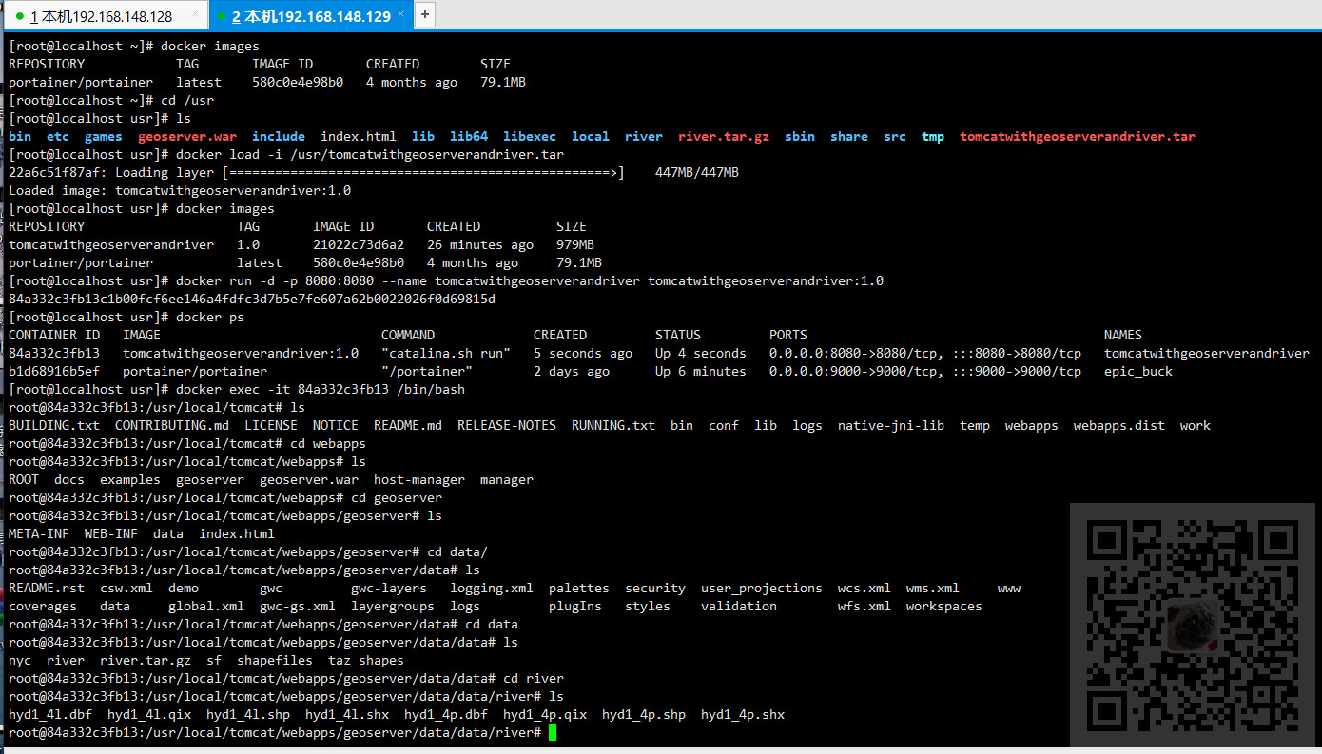Click 'user_projections' directory name
1322x754 pixels.
pyautogui.click(x=762, y=588)
